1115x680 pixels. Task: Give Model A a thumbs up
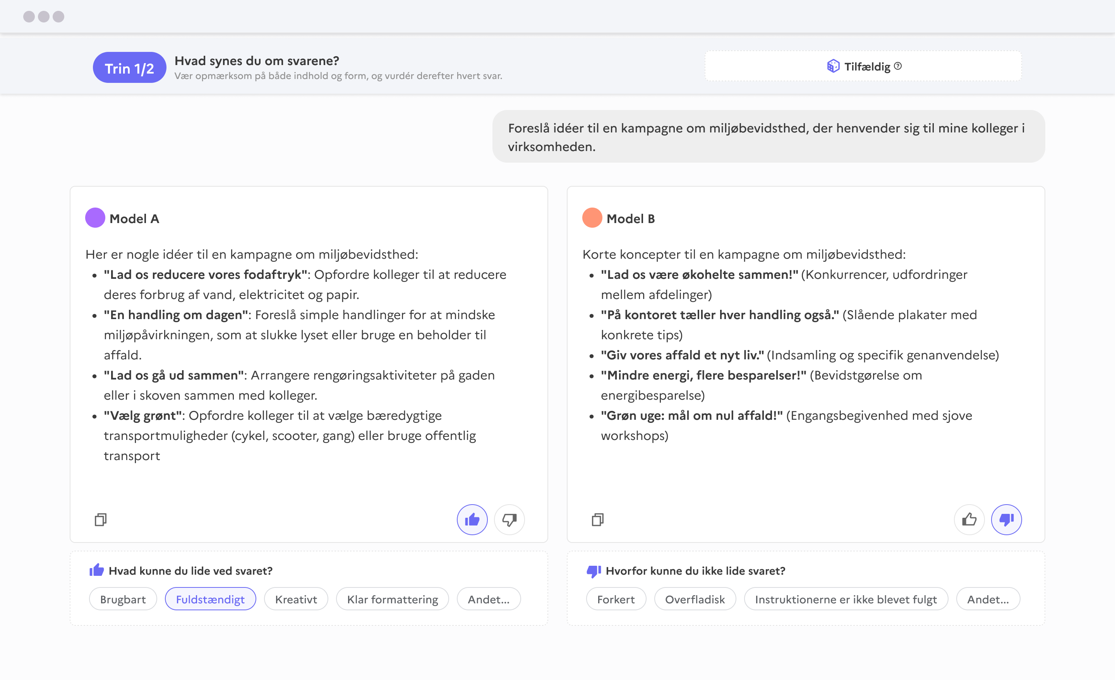472,520
